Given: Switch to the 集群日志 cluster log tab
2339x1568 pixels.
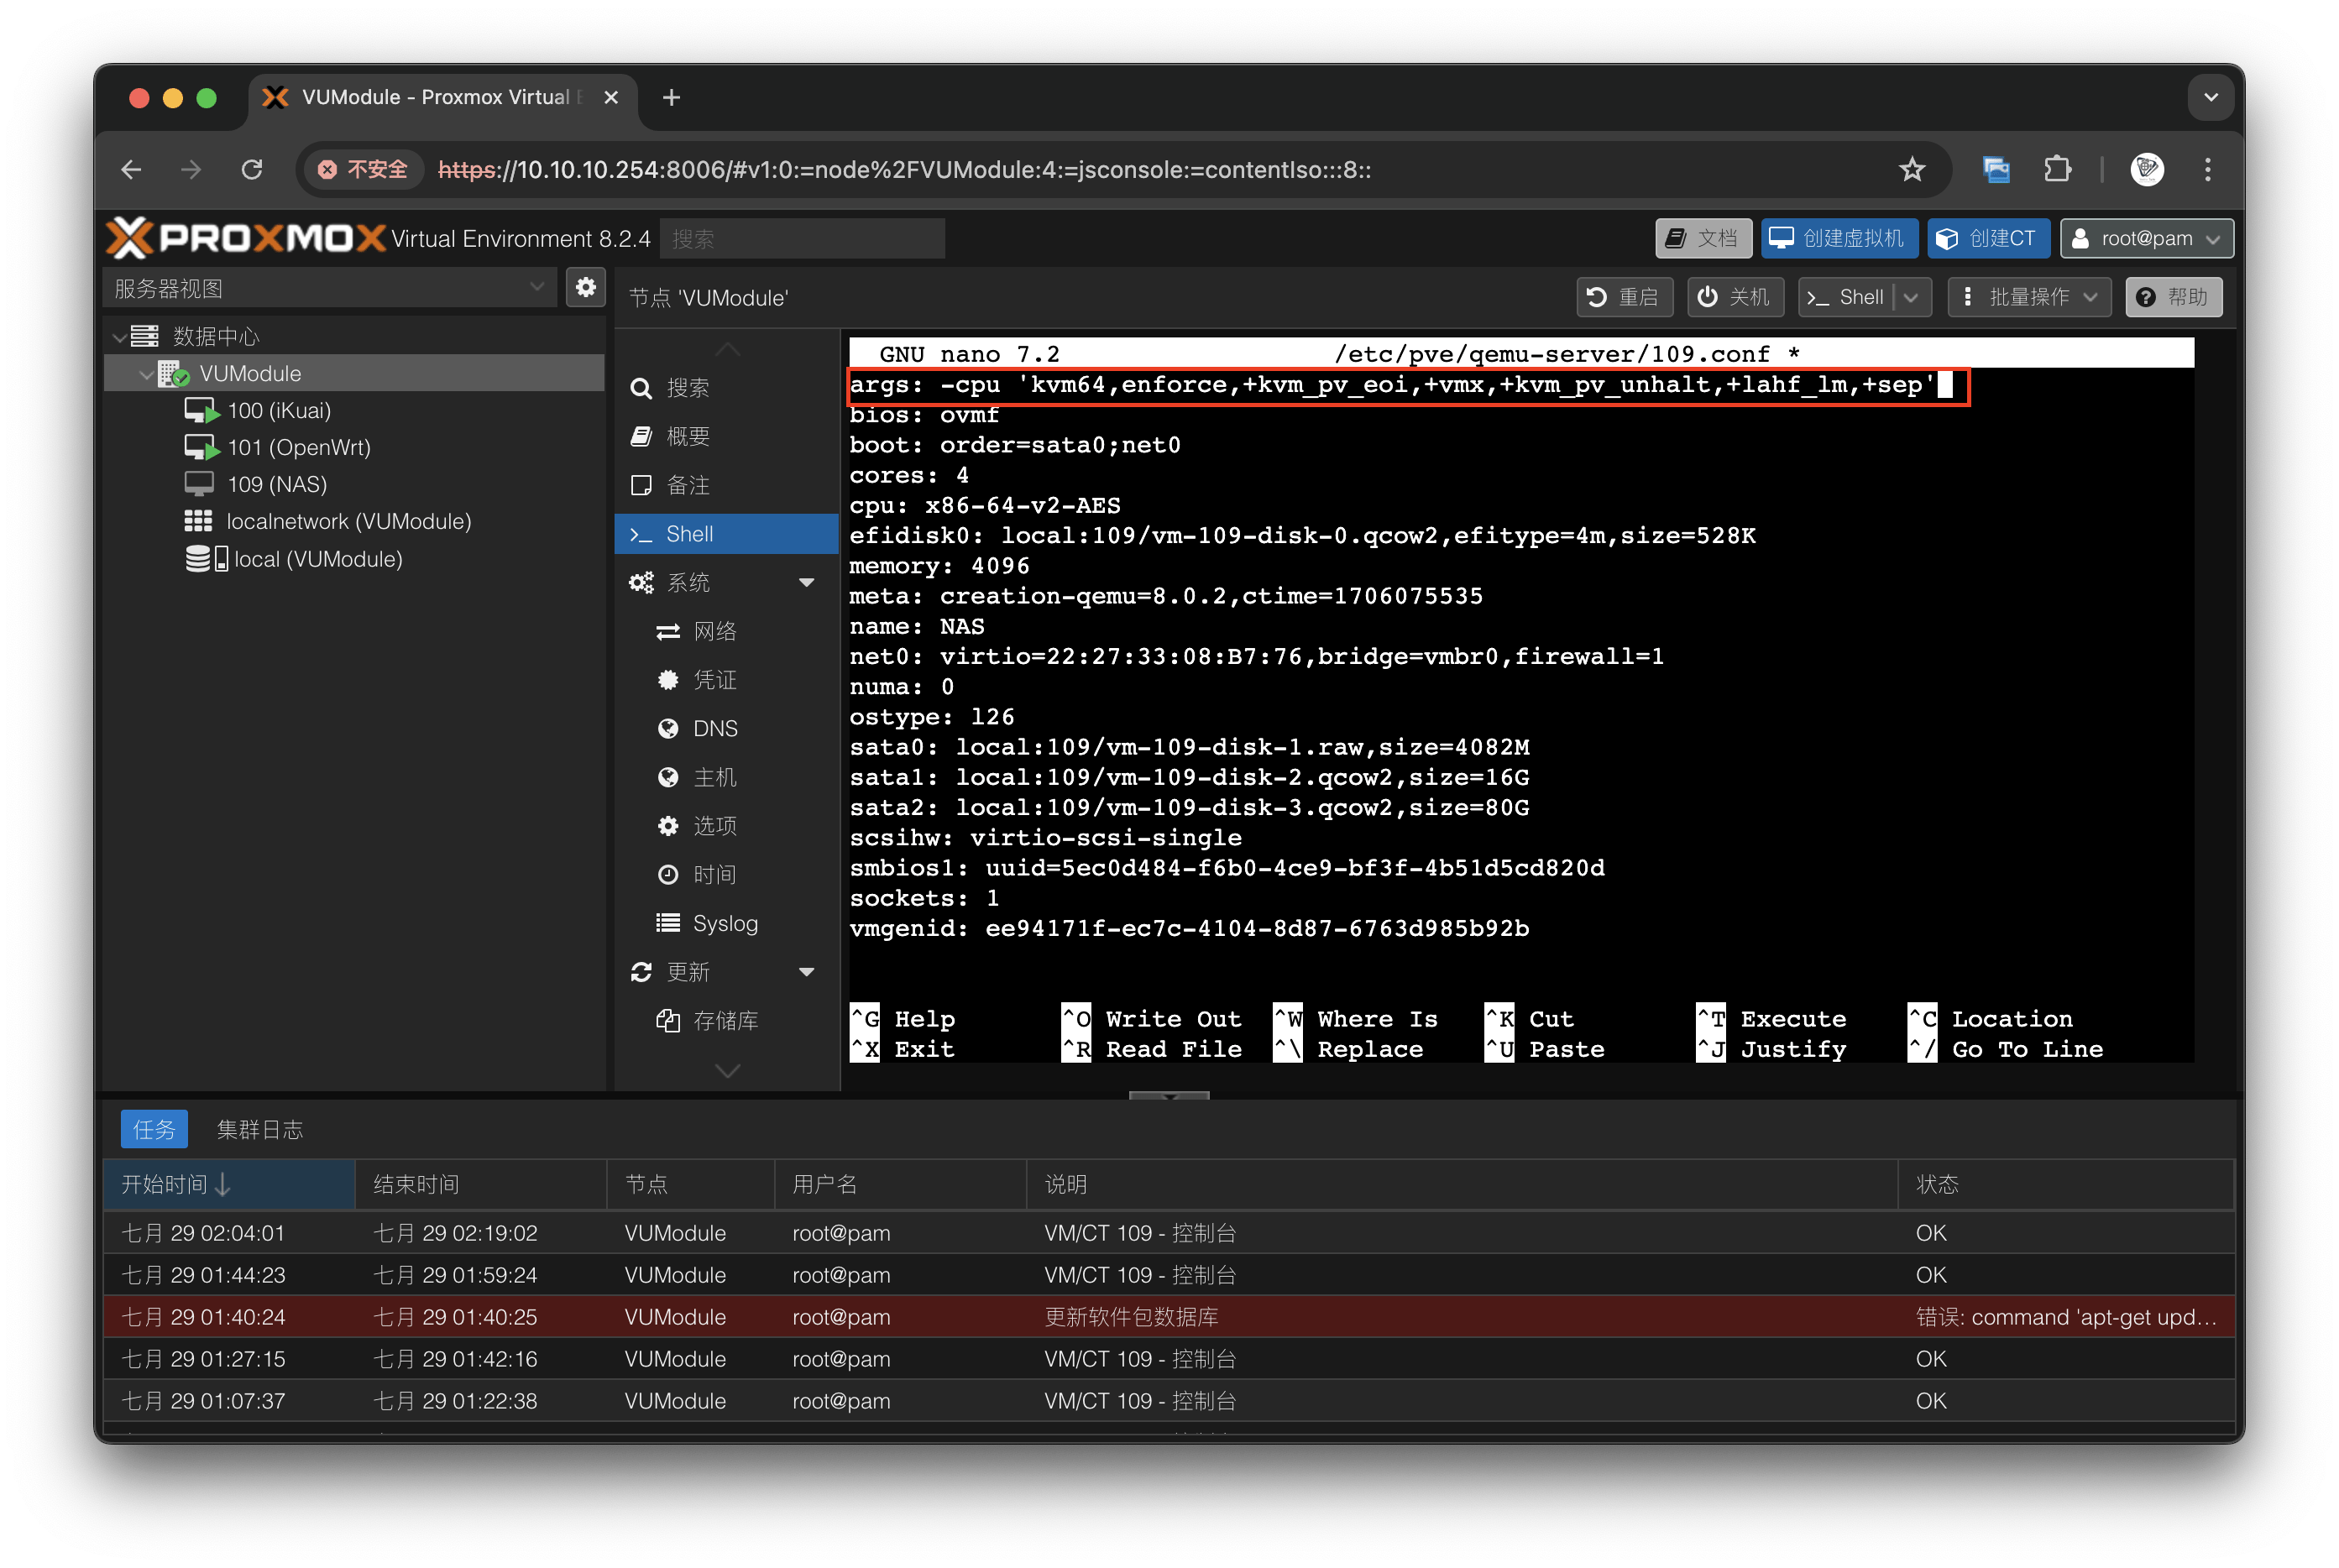Looking at the screenshot, I should [260, 1129].
